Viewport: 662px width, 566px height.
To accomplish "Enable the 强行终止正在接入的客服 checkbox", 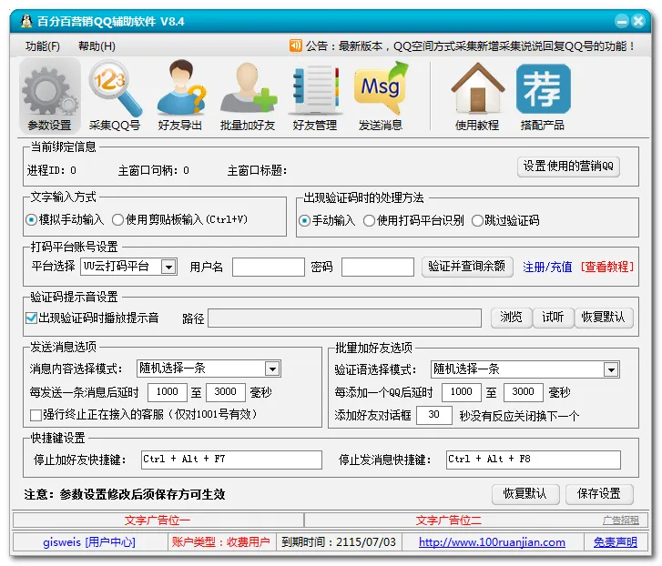I will 36,415.
